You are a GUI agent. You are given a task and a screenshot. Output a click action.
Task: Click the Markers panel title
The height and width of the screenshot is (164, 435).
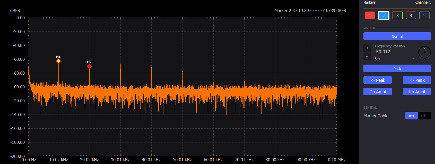pos(369,2)
